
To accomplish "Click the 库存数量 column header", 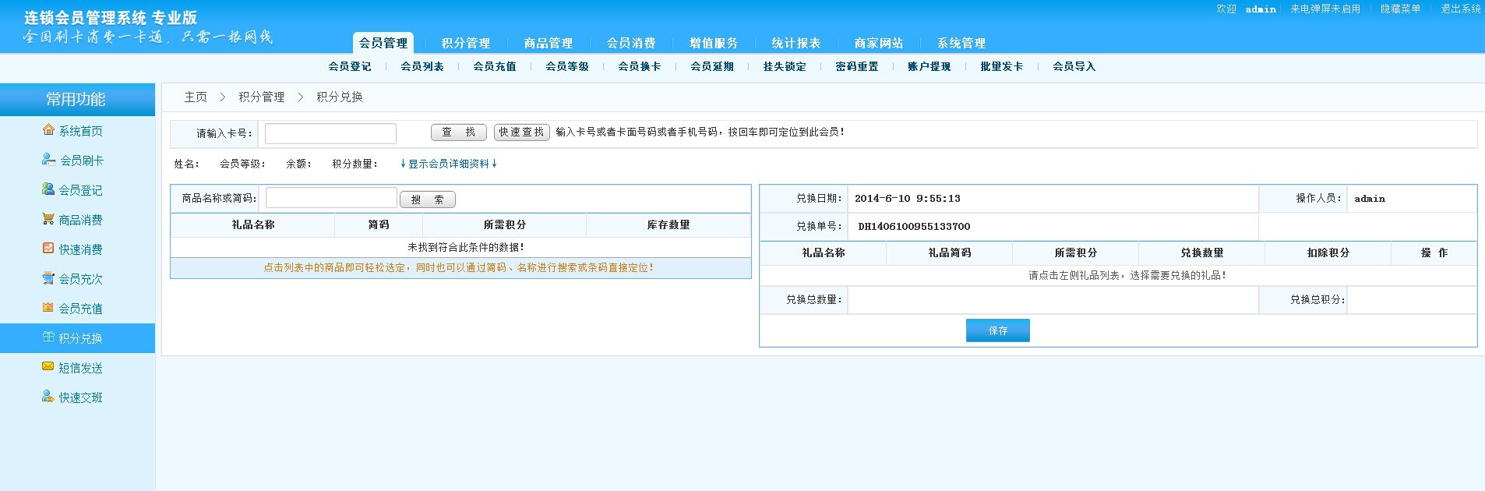I will pos(668,224).
